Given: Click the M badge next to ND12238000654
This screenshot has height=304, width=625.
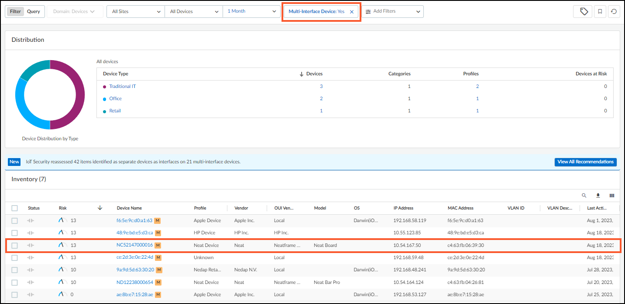Looking at the screenshot, I should (x=158, y=282).
